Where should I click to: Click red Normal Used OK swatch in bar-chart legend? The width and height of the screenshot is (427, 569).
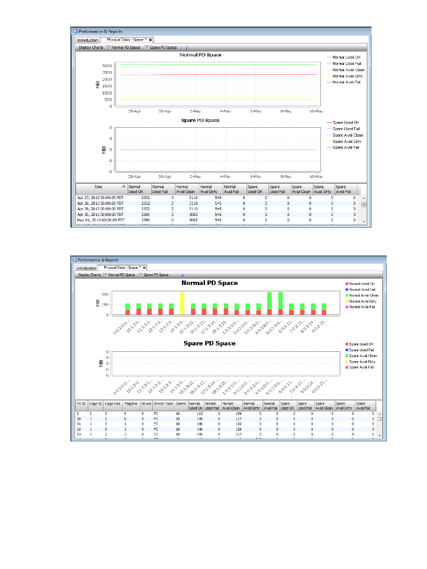[x=347, y=284]
